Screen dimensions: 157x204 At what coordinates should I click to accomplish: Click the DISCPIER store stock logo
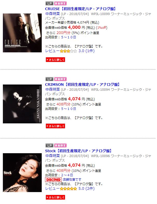pyautogui.click(x=53, y=180)
